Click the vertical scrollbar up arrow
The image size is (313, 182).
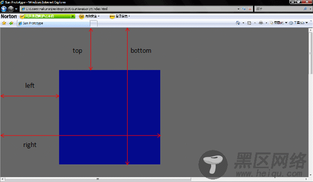311,30
